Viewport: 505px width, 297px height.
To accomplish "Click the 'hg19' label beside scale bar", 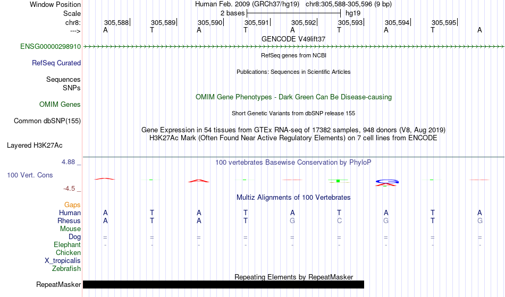I will pyautogui.click(x=353, y=13).
